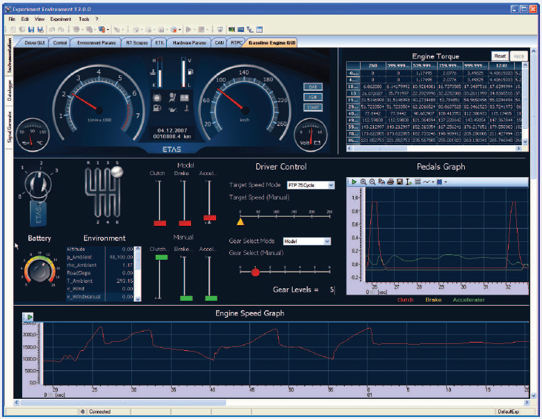Switch to the Hardware Params tab
The image size is (542, 419).
point(190,43)
